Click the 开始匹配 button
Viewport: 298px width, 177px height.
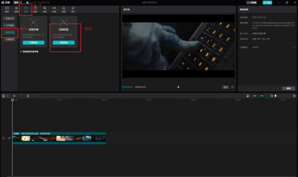[x=64, y=43]
